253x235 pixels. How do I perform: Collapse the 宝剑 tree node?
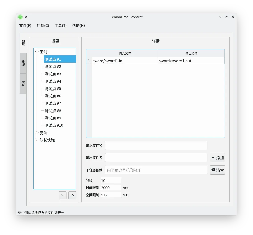click(x=37, y=52)
